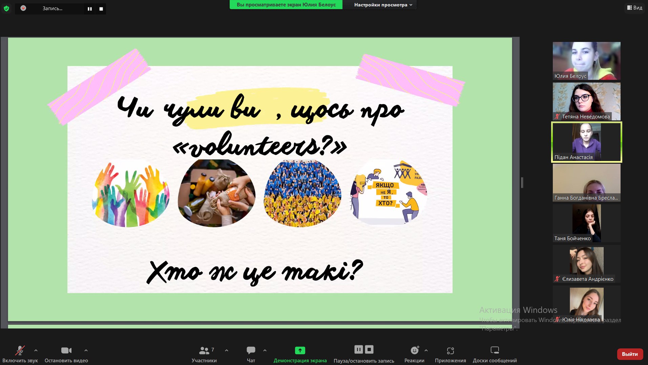
Task: Turn off camera with Остановить видео
Action: (66, 354)
